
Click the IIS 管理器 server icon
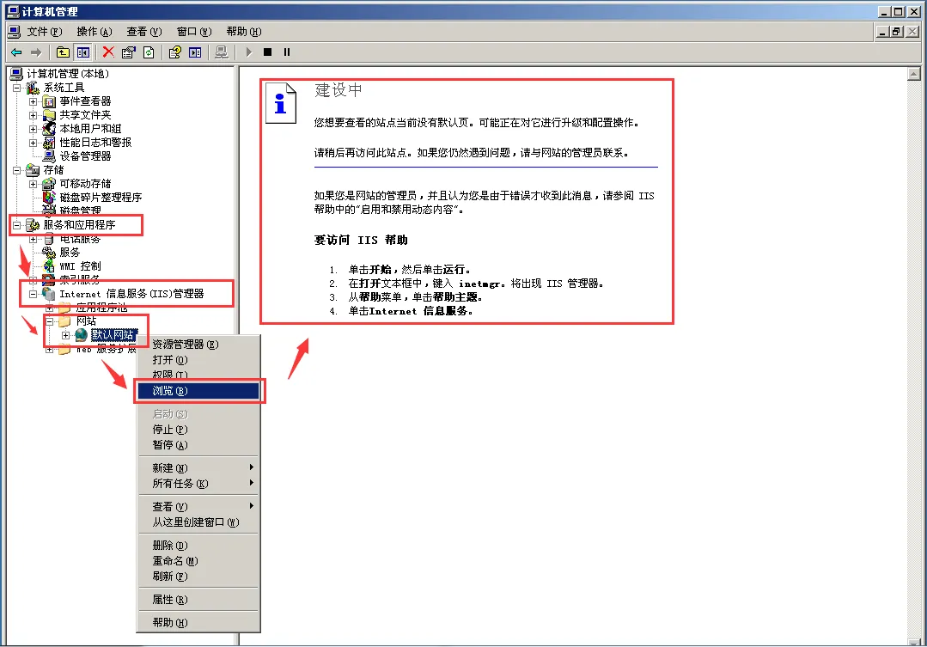(x=49, y=294)
